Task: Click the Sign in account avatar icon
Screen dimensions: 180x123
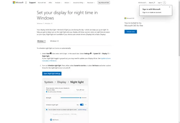Action: [165, 3]
